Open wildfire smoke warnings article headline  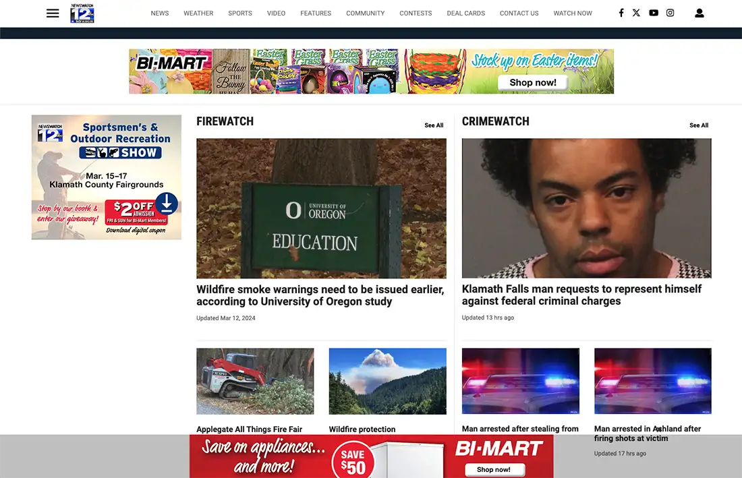point(320,295)
